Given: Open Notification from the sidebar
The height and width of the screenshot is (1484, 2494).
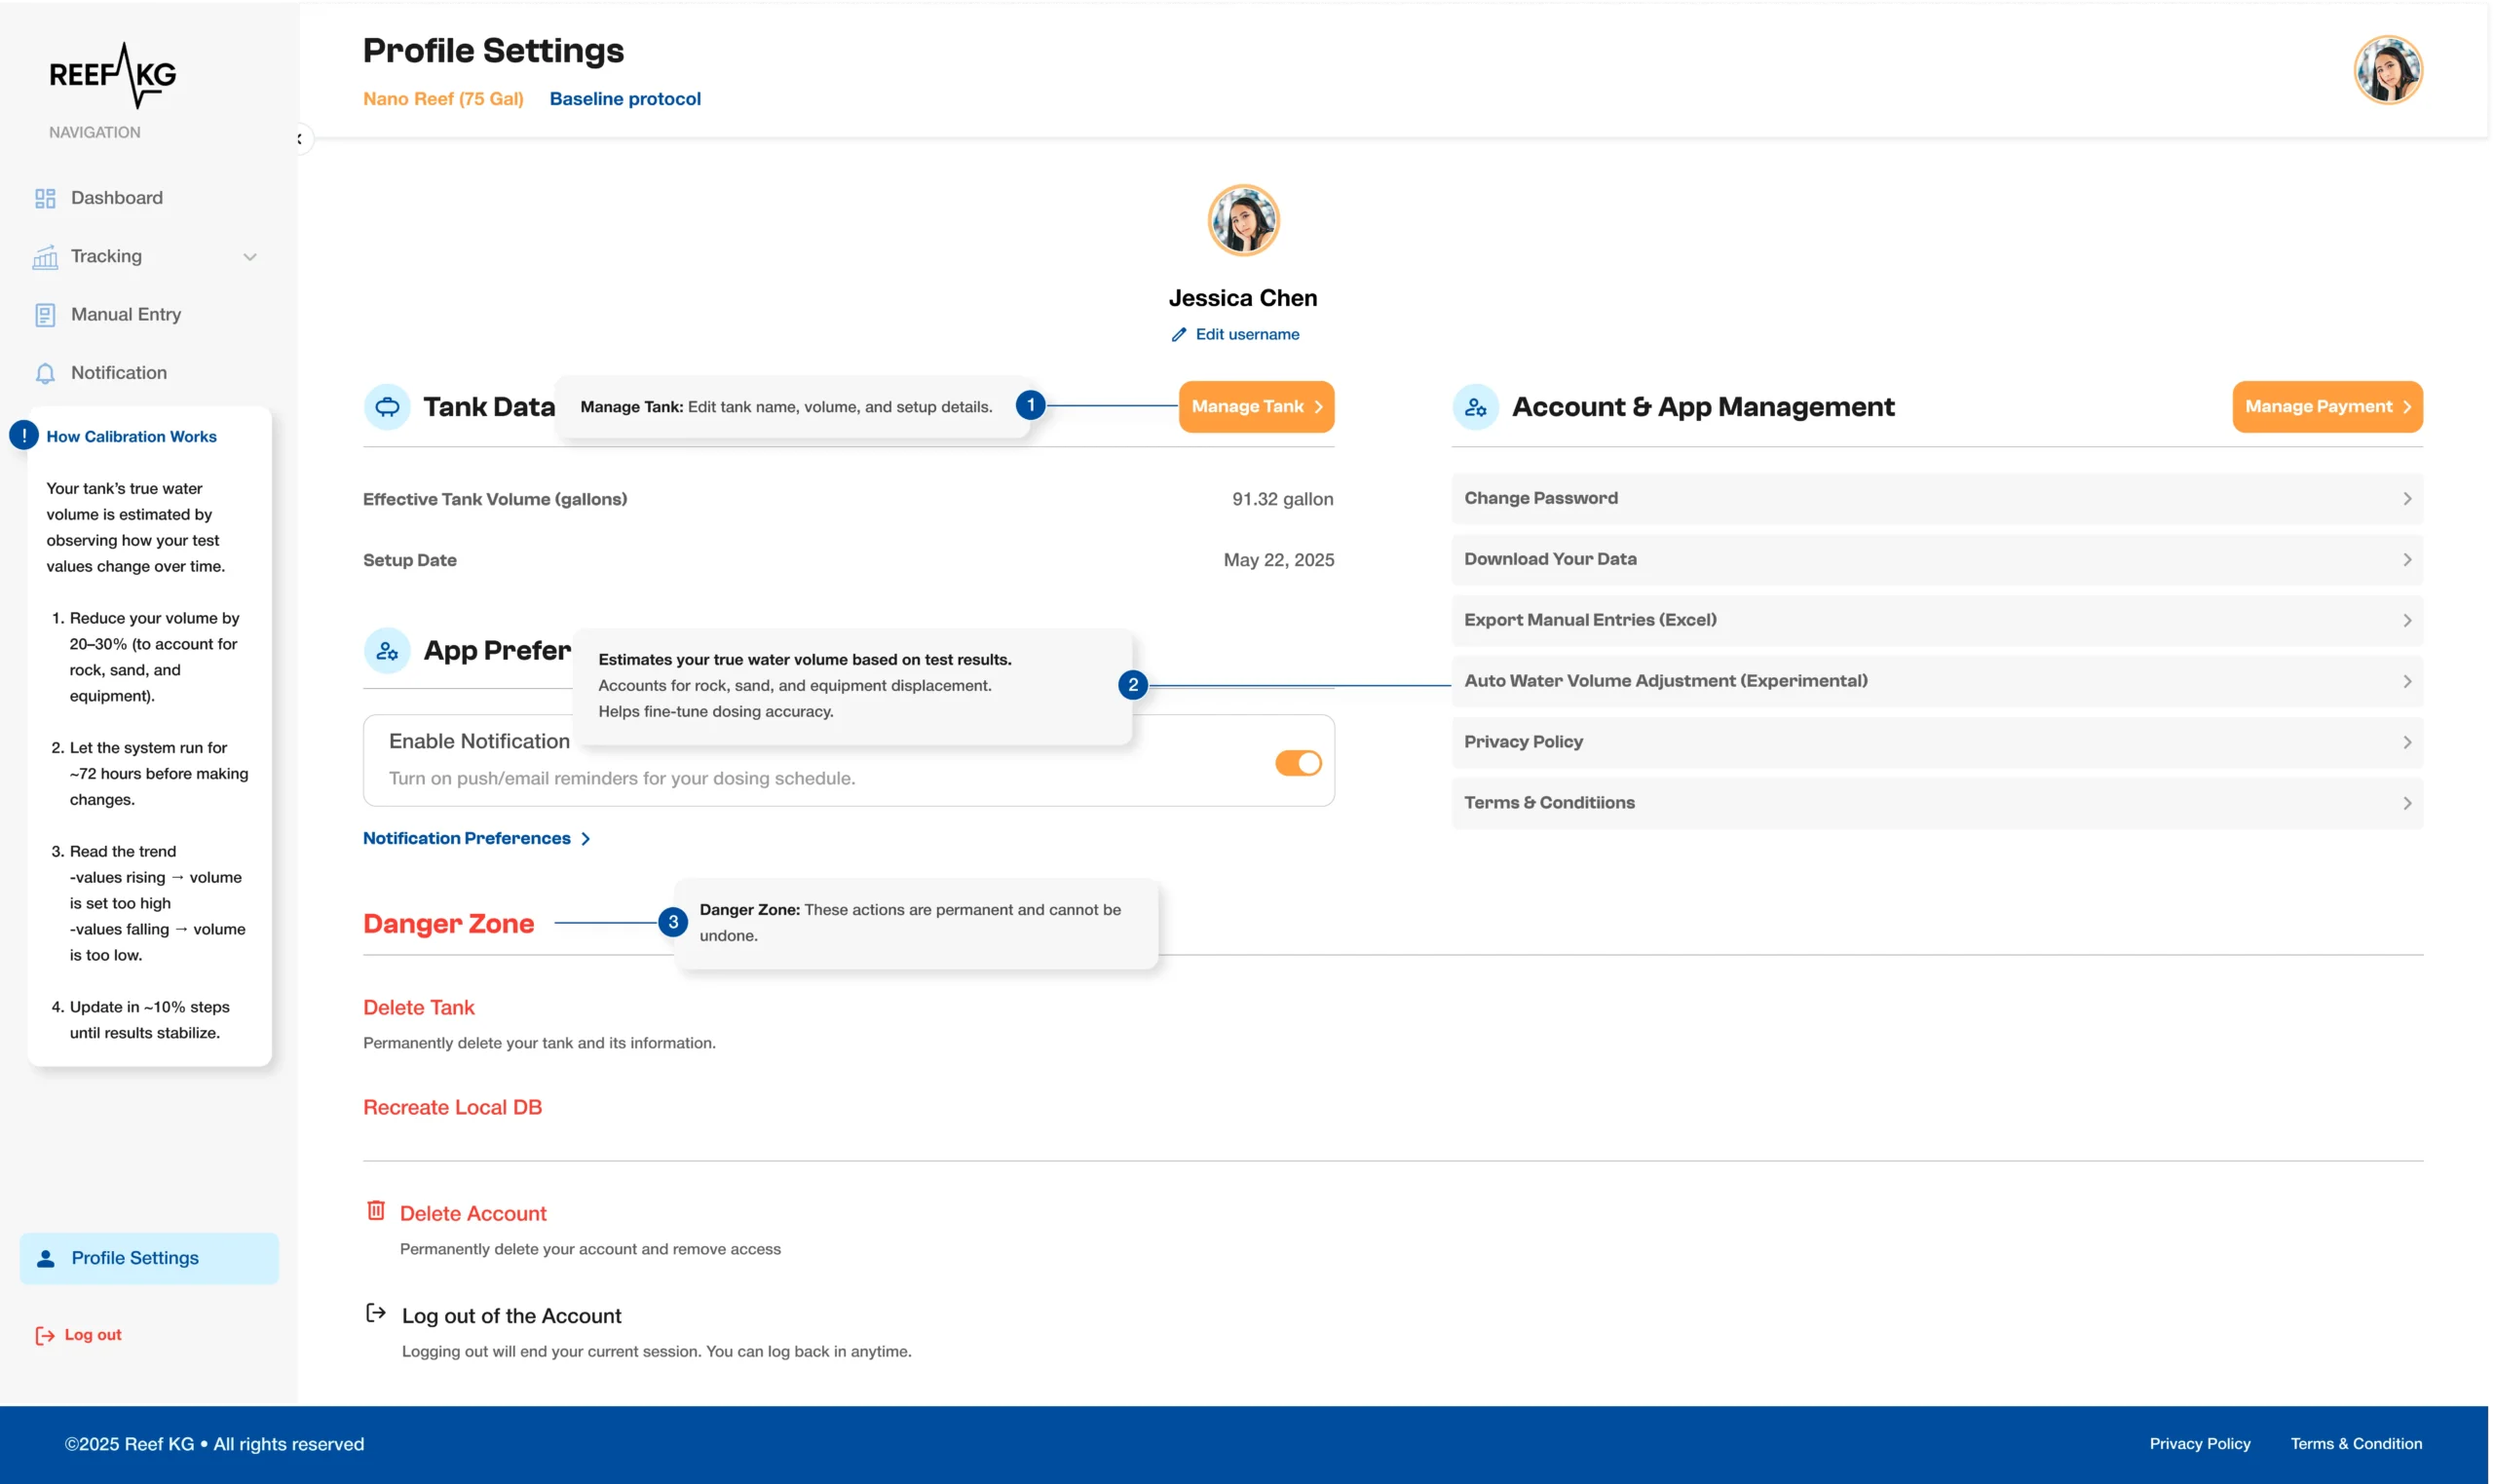Looking at the screenshot, I should (x=119, y=372).
